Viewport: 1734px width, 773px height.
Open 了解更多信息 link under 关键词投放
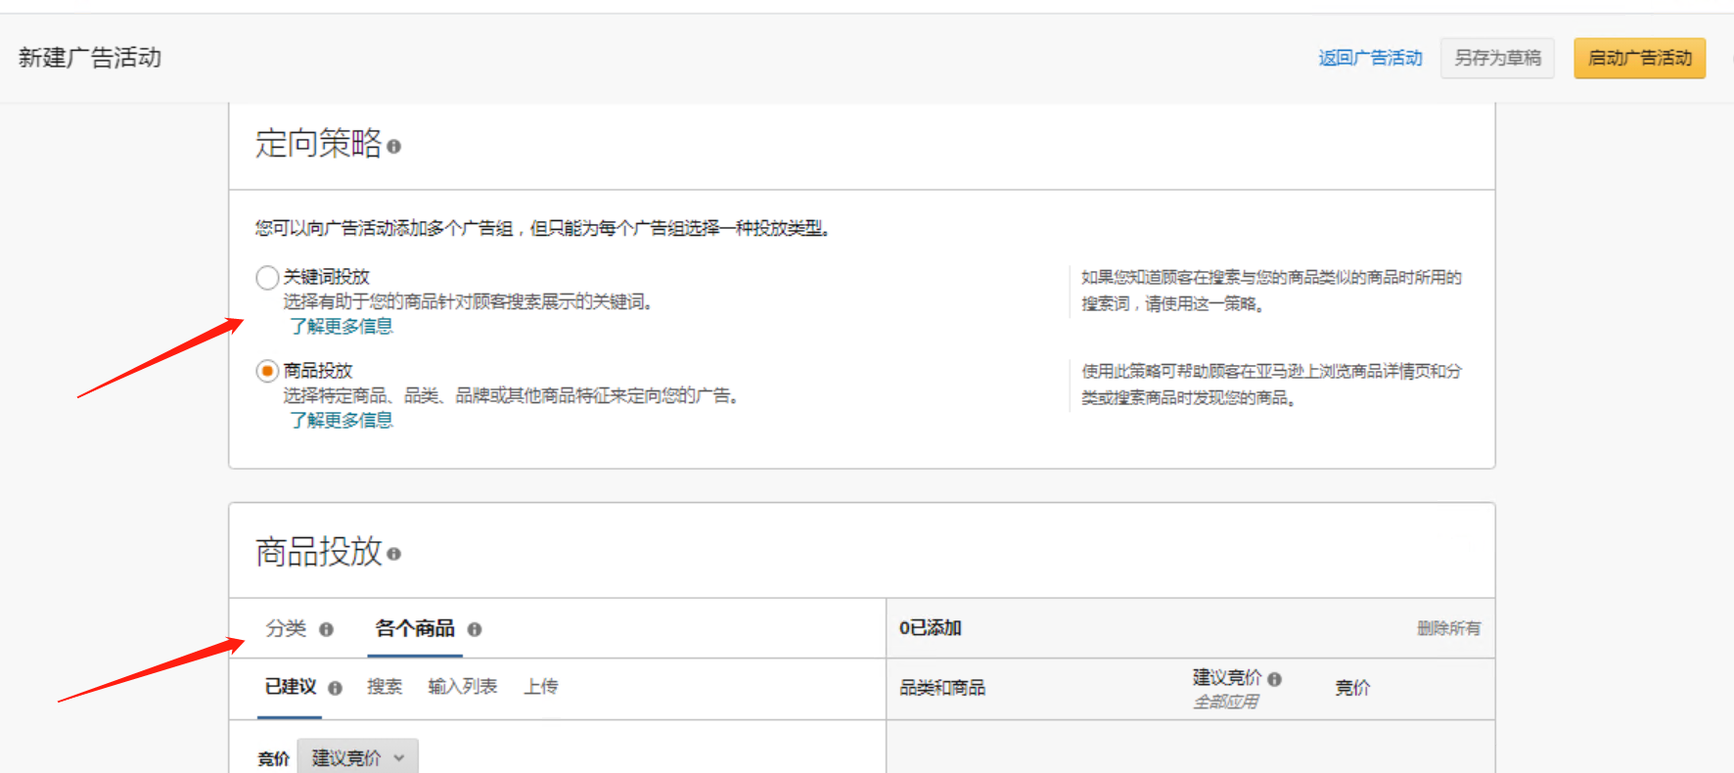point(341,326)
